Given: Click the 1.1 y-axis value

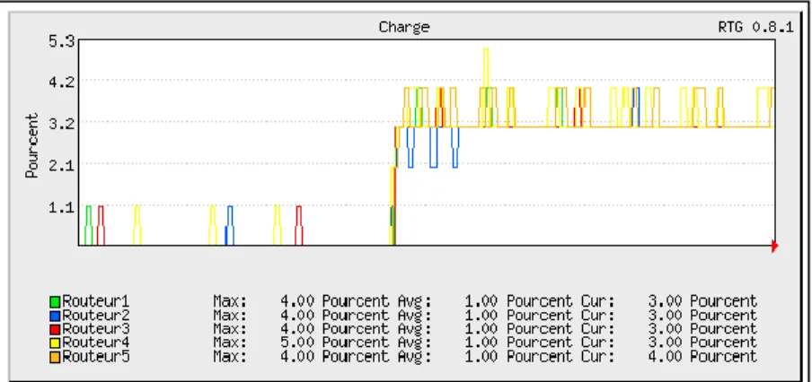Looking at the screenshot, I should 62,208.
